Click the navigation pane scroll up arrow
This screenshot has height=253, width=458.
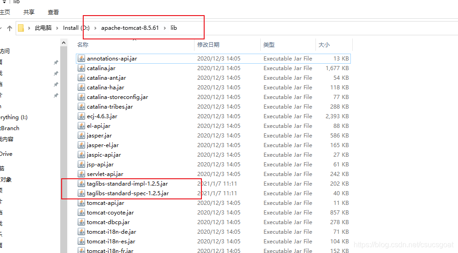click(x=63, y=43)
